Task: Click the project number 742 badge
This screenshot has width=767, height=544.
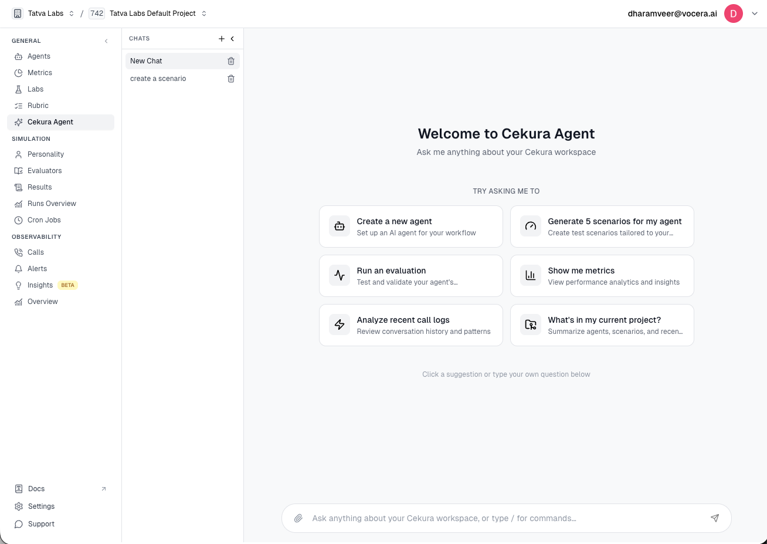Action: (97, 13)
